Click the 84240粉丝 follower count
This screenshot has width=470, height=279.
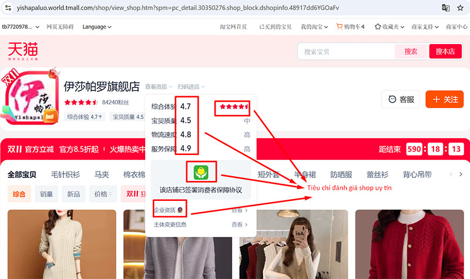(x=115, y=102)
